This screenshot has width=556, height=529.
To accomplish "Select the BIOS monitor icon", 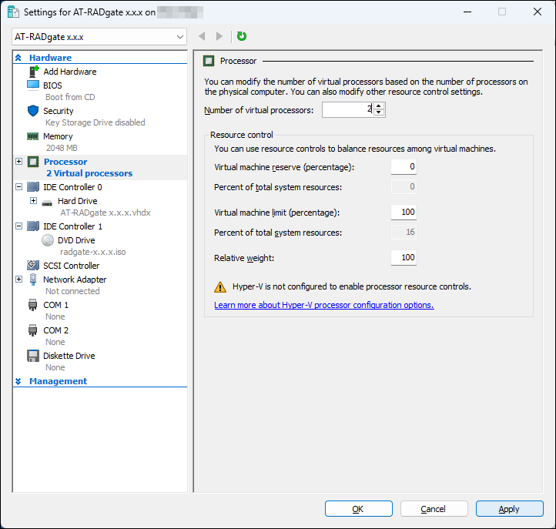I will (x=33, y=85).
